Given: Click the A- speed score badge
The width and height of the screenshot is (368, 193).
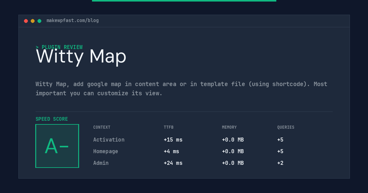Looking at the screenshot, I should point(57,146).
